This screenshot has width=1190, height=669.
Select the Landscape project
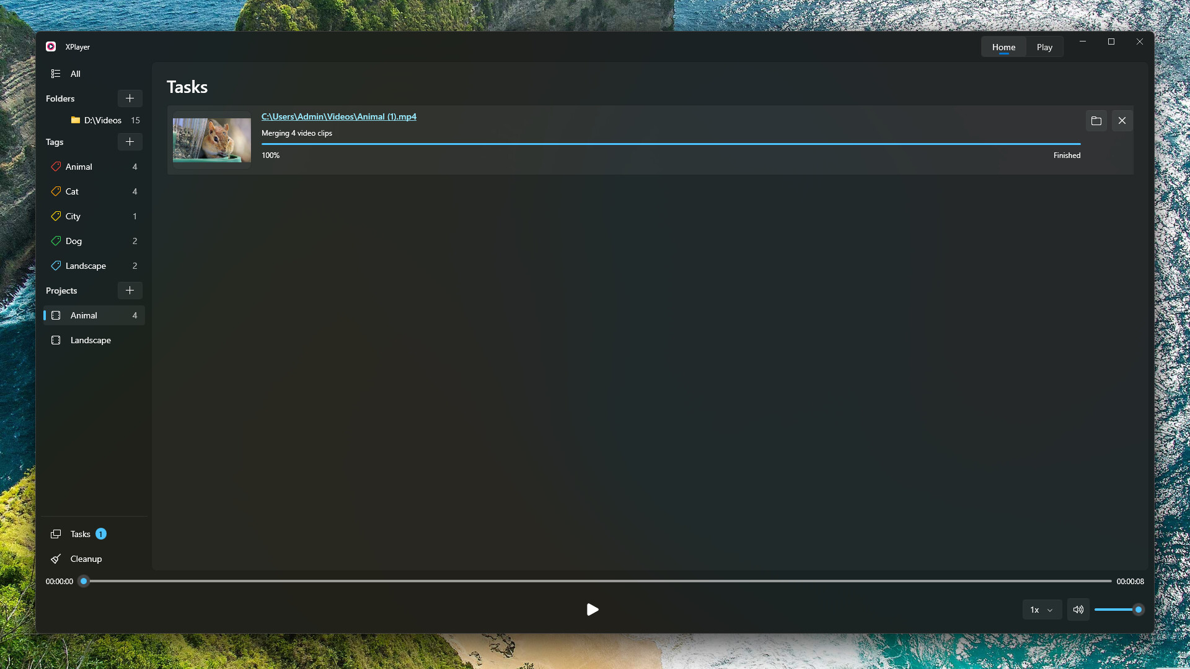click(90, 340)
